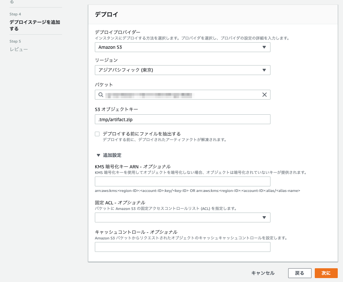The width and height of the screenshot is (343, 282).
Task: Click the キャッシュコントロール input field
Action: tap(182, 247)
